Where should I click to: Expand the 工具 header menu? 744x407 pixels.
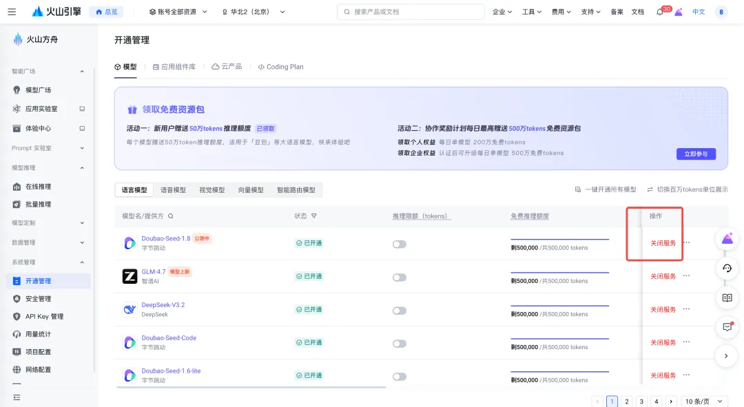(x=531, y=12)
